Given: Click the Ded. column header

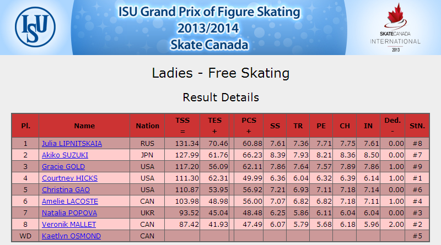Looking at the screenshot, I should click(392, 126).
